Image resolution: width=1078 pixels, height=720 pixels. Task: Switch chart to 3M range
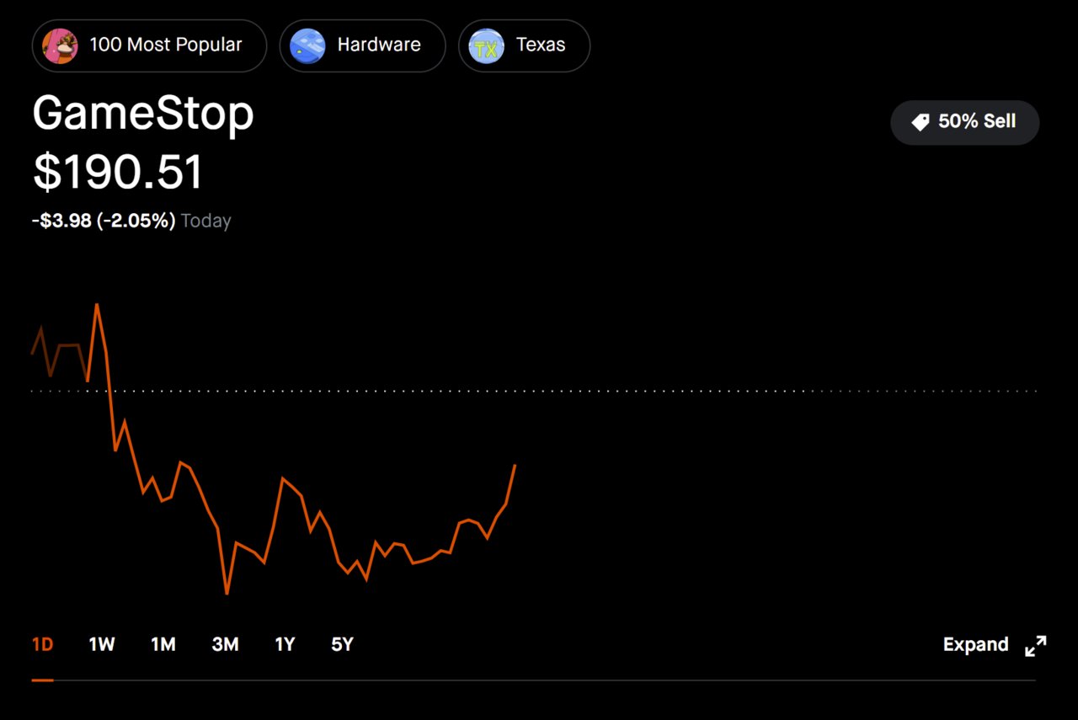click(x=225, y=645)
